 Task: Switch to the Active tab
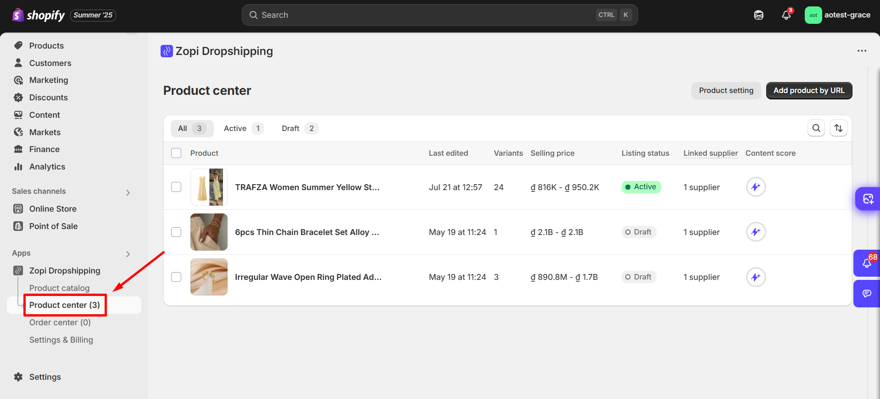(243, 129)
